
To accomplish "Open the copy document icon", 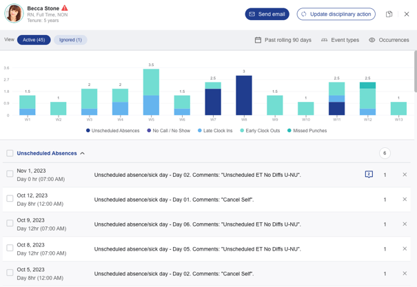I will pos(389,14).
